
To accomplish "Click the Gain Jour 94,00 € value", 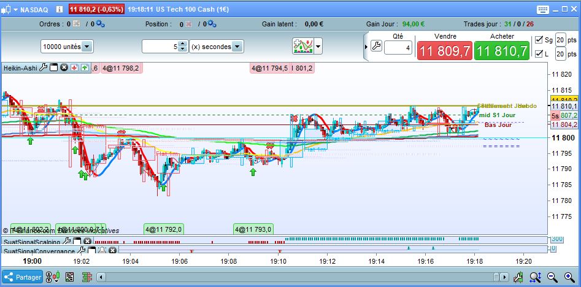I will (413, 24).
